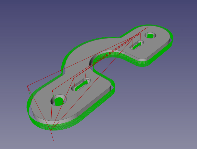Screen dimensions: 197x149
Task: Click the leftmost corner of the red rapid path
Action: (27, 86)
